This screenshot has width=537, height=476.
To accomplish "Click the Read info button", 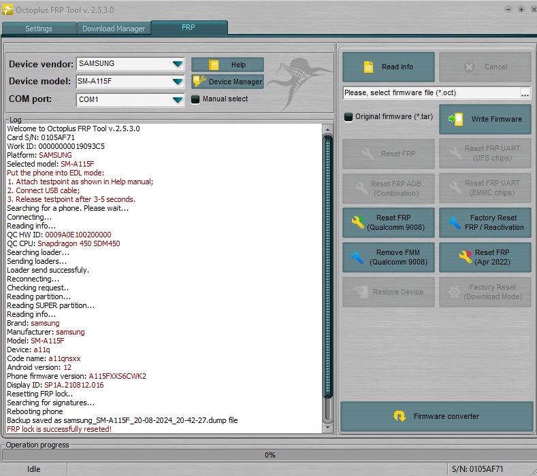I will tap(389, 67).
